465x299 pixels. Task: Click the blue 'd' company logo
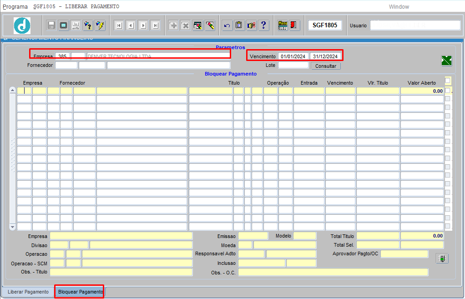pos(22,25)
